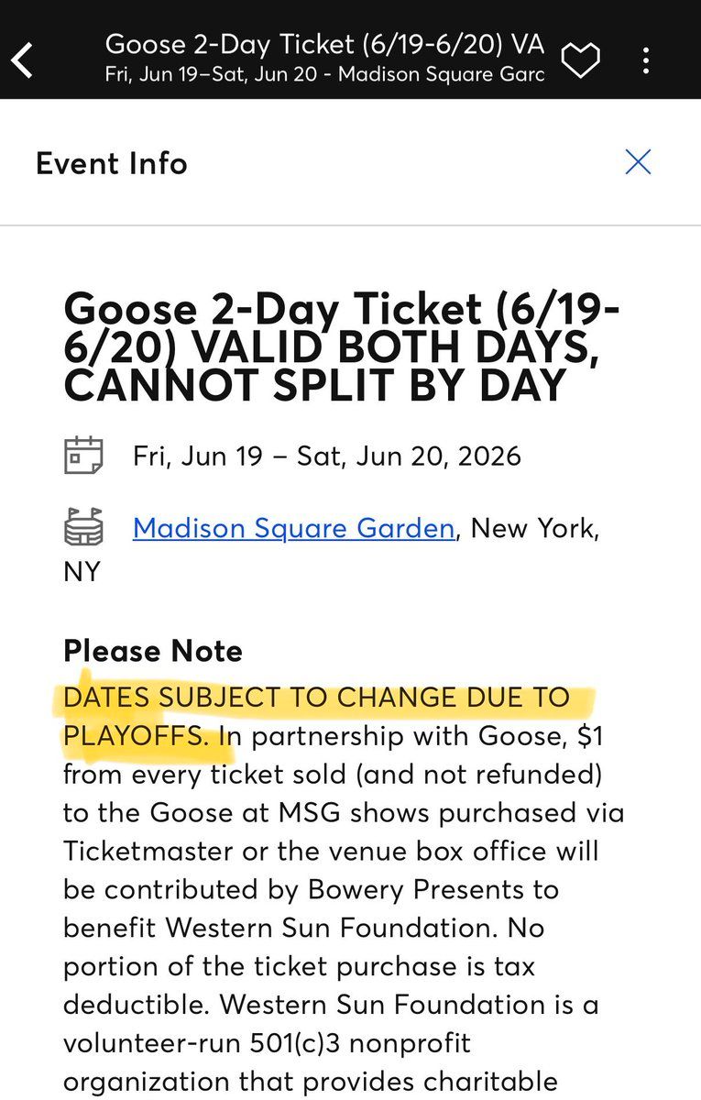Close the Event Info panel
Image resolution: width=701 pixels, height=1100 pixels.
[638, 162]
